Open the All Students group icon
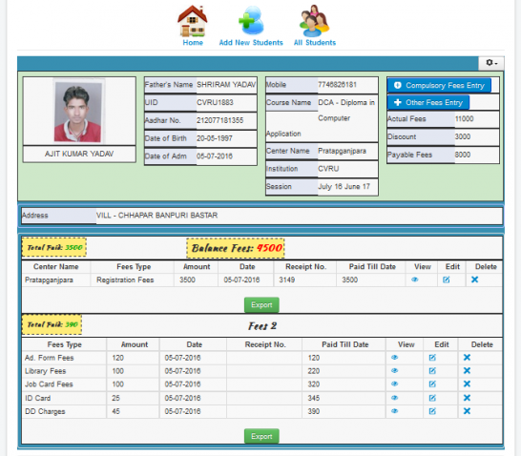 (x=314, y=21)
